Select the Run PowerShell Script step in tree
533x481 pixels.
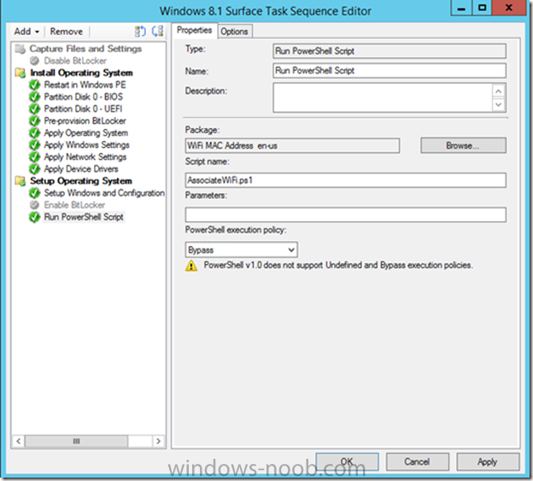(84, 217)
